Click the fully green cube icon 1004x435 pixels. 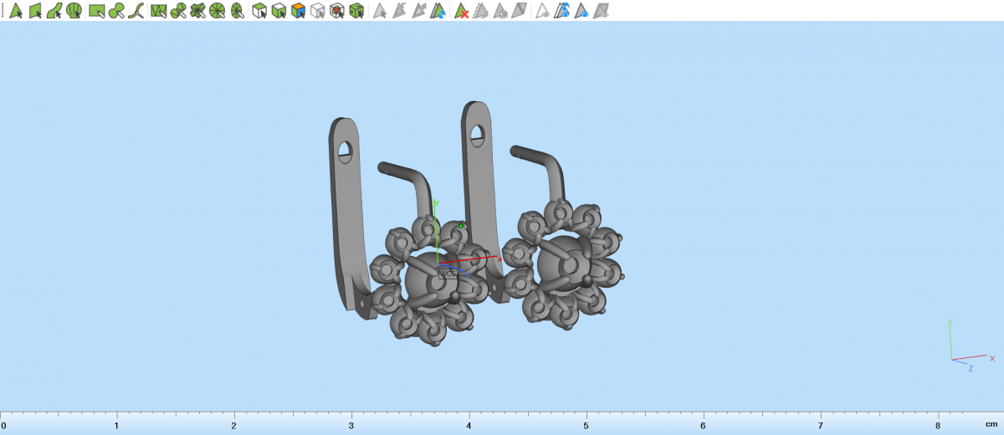coord(356,11)
